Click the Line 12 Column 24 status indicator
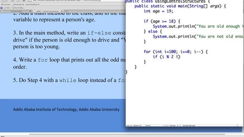 click(134, 126)
